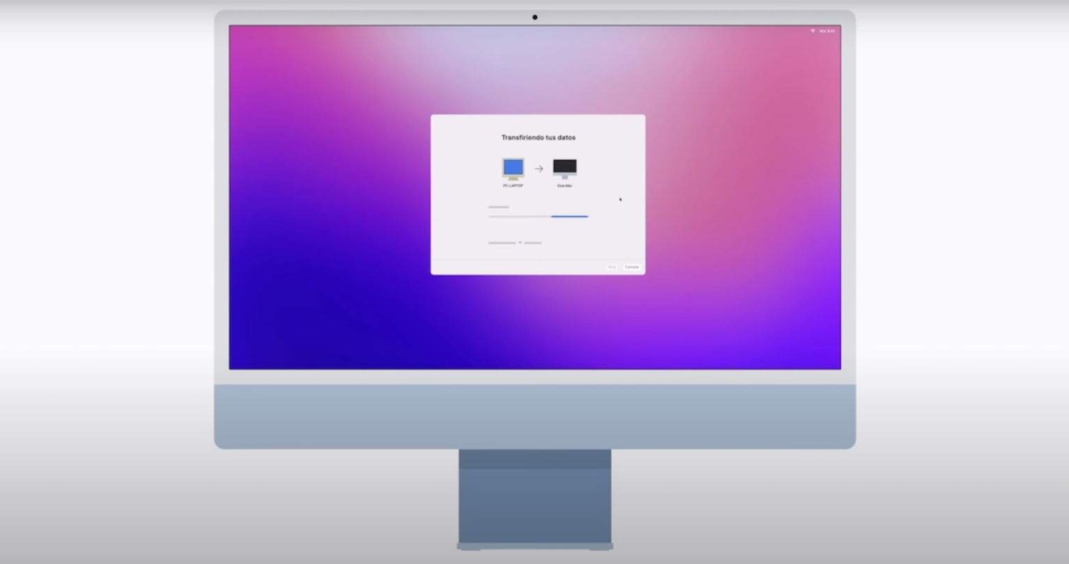
Task: Click the blue screen of the PC icon
Action: pyautogui.click(x=514, y=165)
